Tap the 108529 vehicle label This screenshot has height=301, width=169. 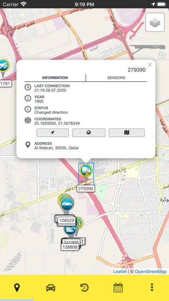(66, 221)
